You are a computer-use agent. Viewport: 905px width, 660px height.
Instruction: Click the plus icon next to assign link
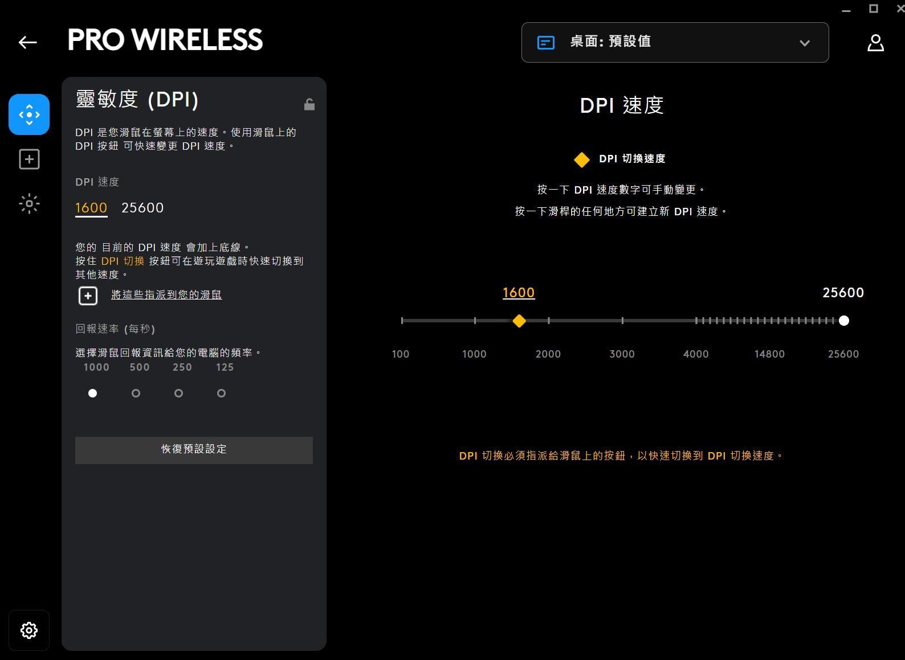88,296
